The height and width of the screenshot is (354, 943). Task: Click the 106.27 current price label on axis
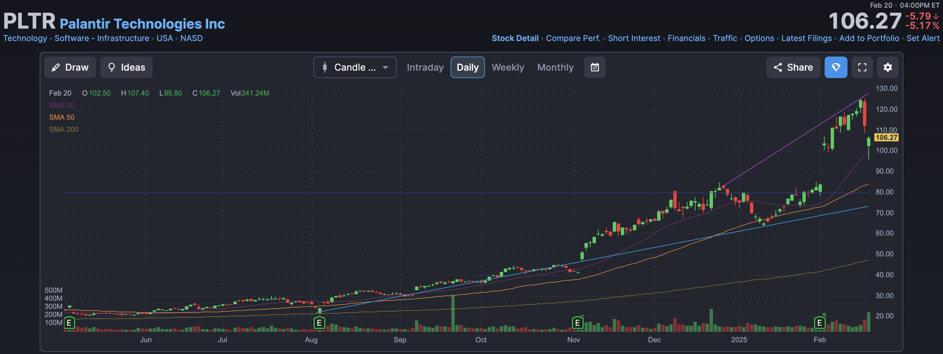point(886,137)
